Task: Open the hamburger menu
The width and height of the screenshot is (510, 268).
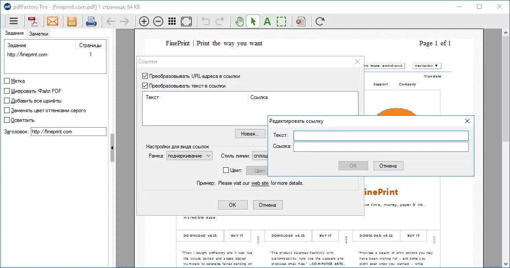Action: [13, 21]
